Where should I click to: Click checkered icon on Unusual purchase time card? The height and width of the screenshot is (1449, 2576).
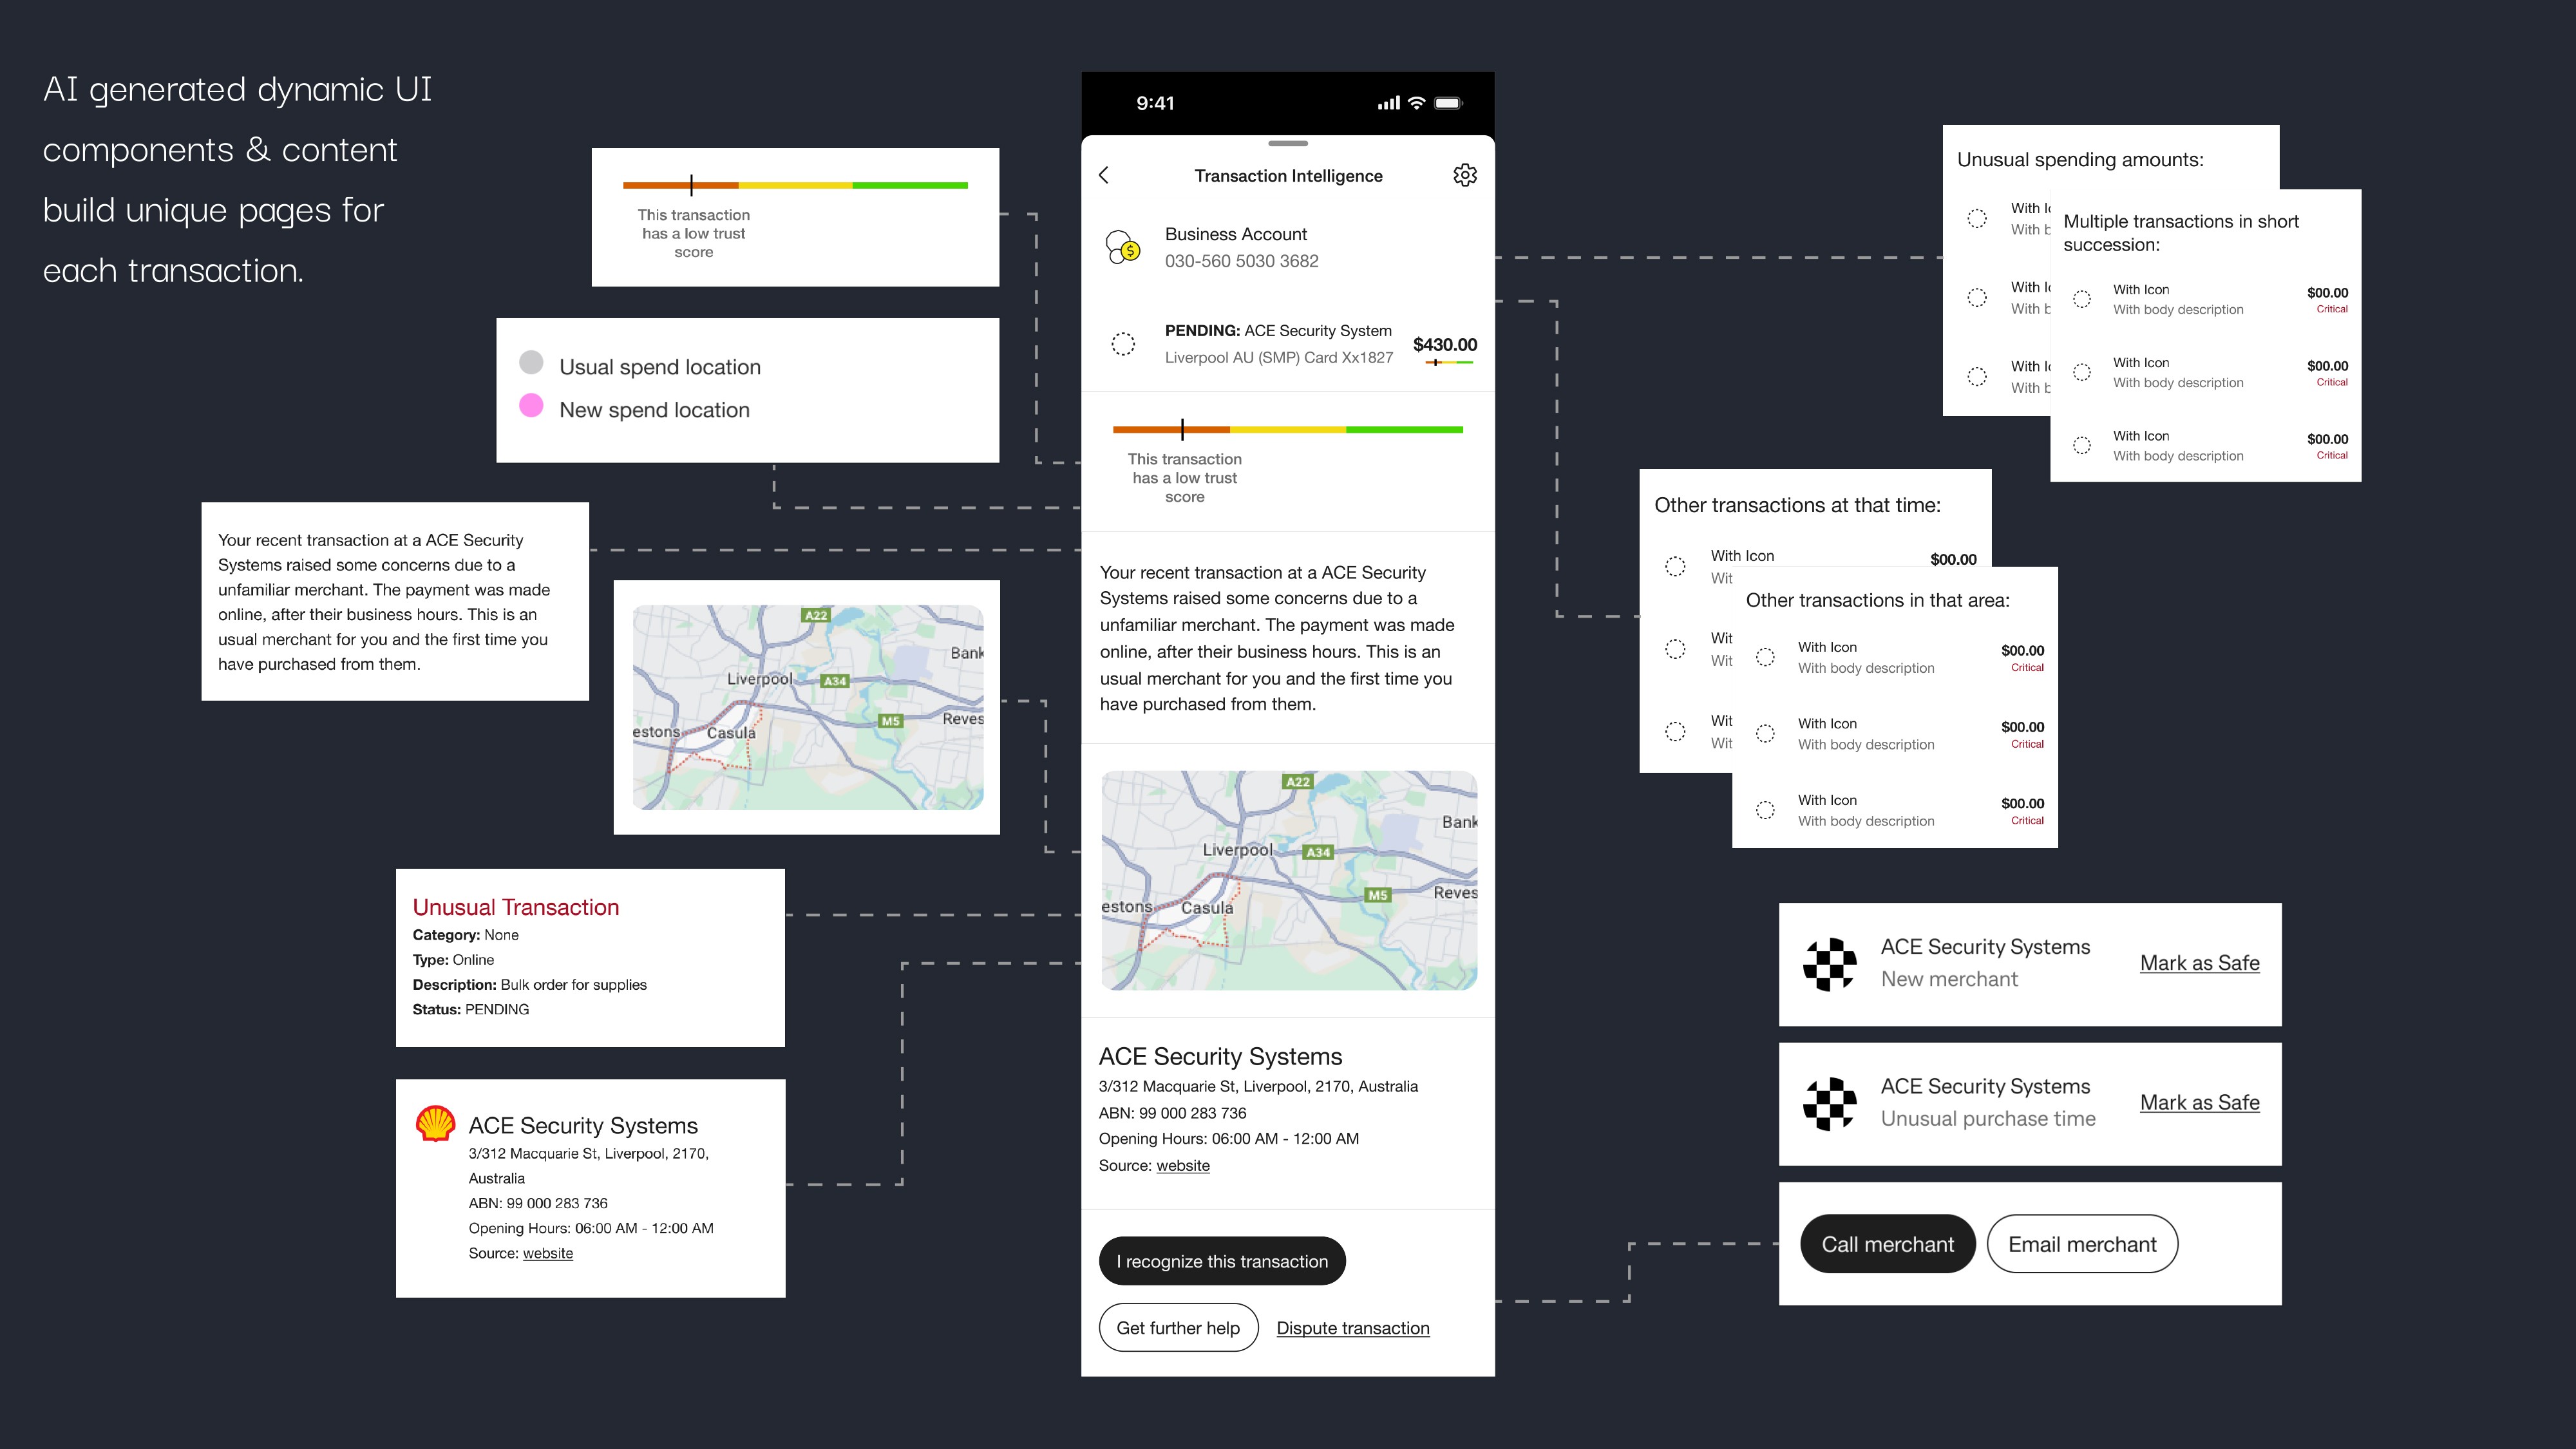point(1829,1103)
